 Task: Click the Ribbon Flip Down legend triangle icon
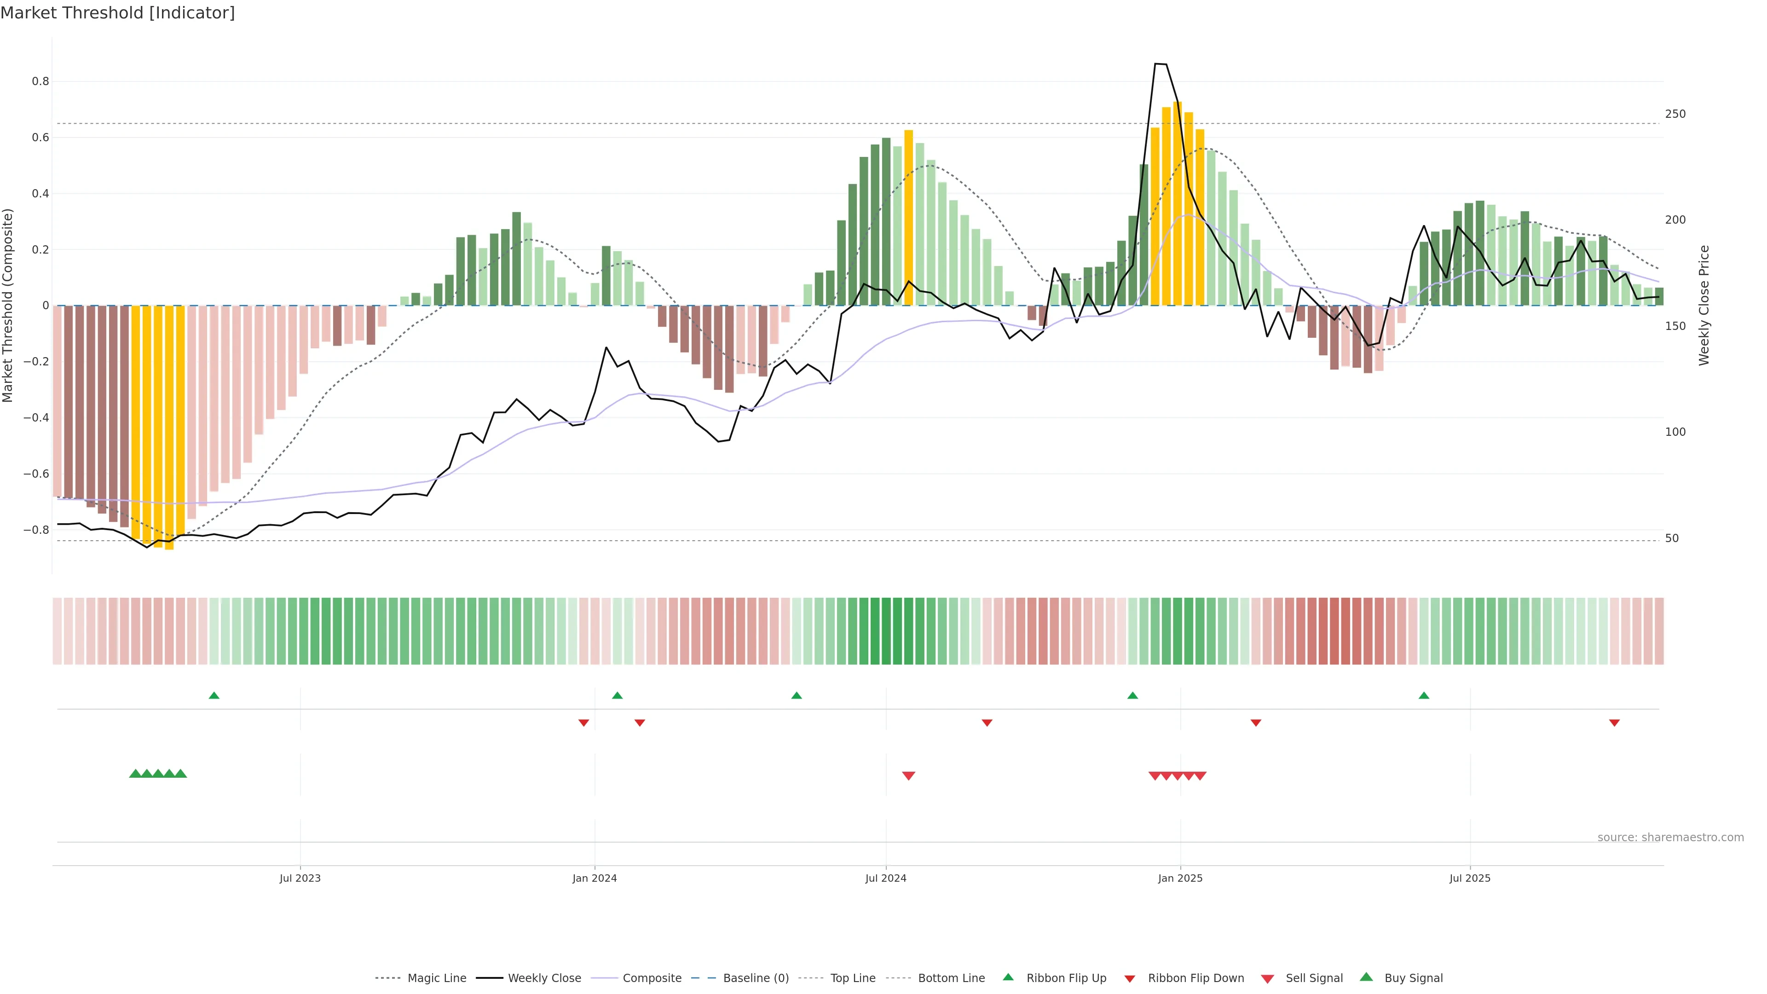coord(1130,978)
